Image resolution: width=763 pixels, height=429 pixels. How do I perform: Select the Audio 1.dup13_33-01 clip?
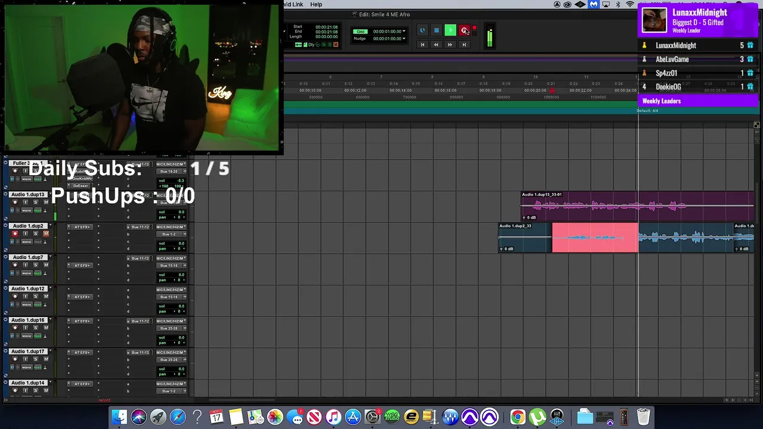click(637, 206)
